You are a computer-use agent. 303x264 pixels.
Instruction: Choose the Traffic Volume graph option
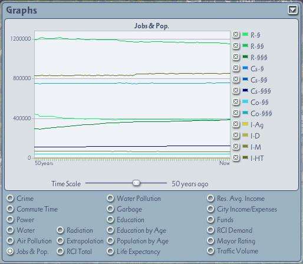pyautogui.click(x=210, y=251)
